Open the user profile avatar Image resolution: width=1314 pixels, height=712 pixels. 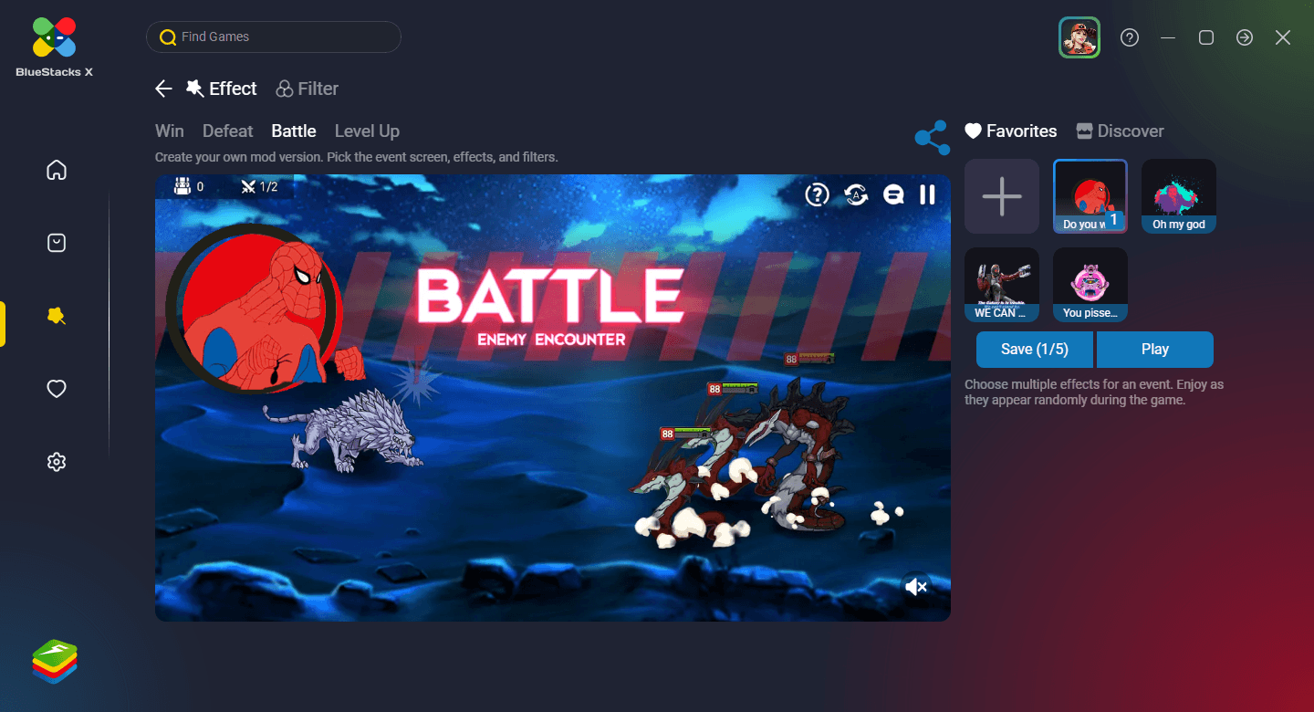point(1079,37)
